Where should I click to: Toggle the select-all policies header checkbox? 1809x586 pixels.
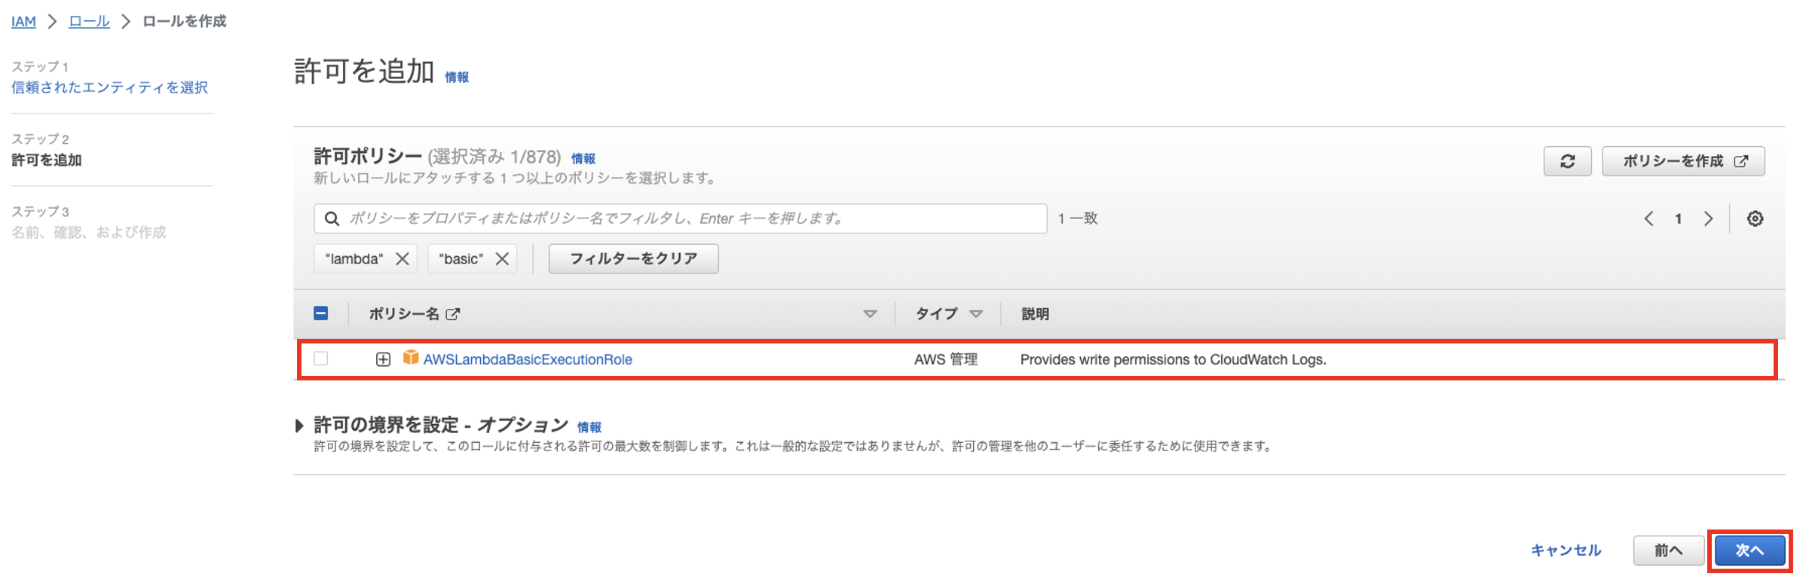(x=321, y=313)
